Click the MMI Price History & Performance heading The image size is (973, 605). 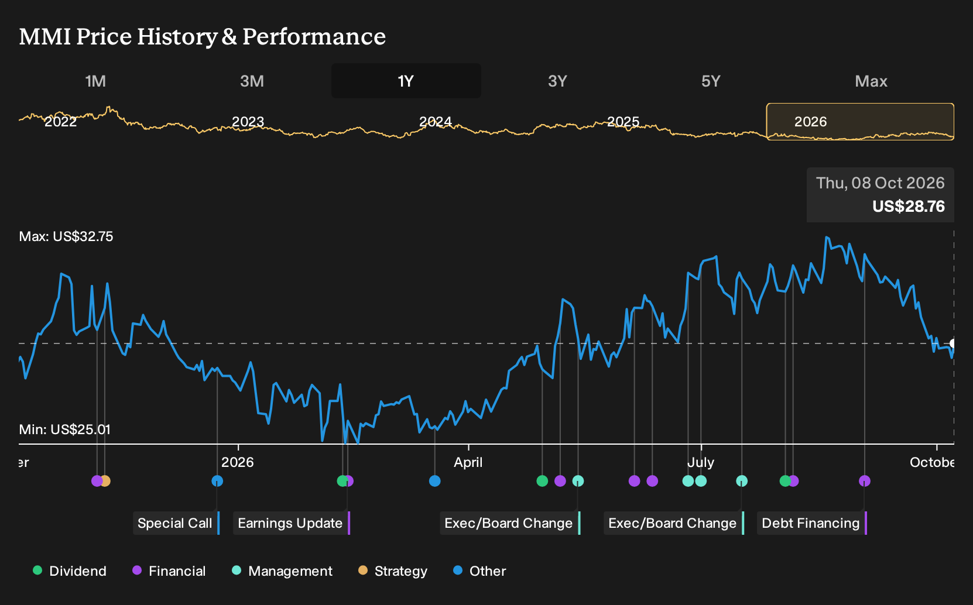tap(203, 36)
